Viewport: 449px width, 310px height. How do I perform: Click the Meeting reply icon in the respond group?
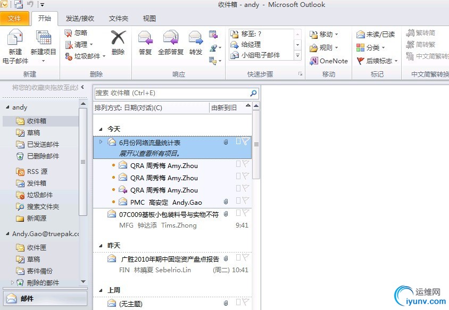213,35
